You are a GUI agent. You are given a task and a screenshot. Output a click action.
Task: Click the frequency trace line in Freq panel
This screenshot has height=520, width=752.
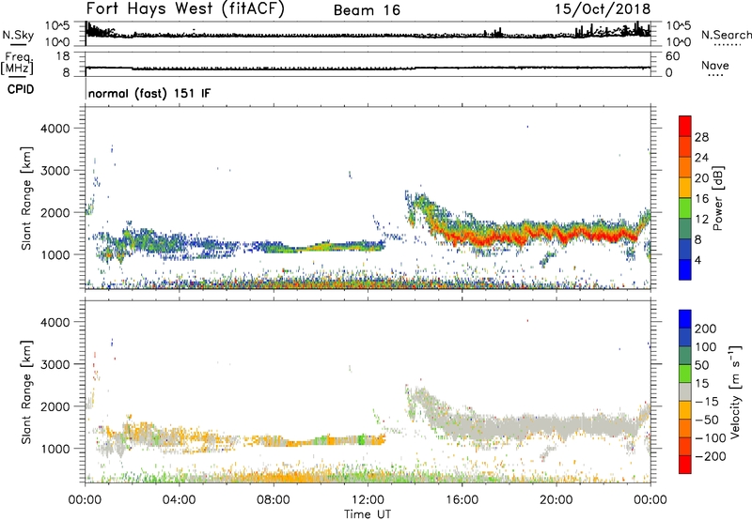368,68
